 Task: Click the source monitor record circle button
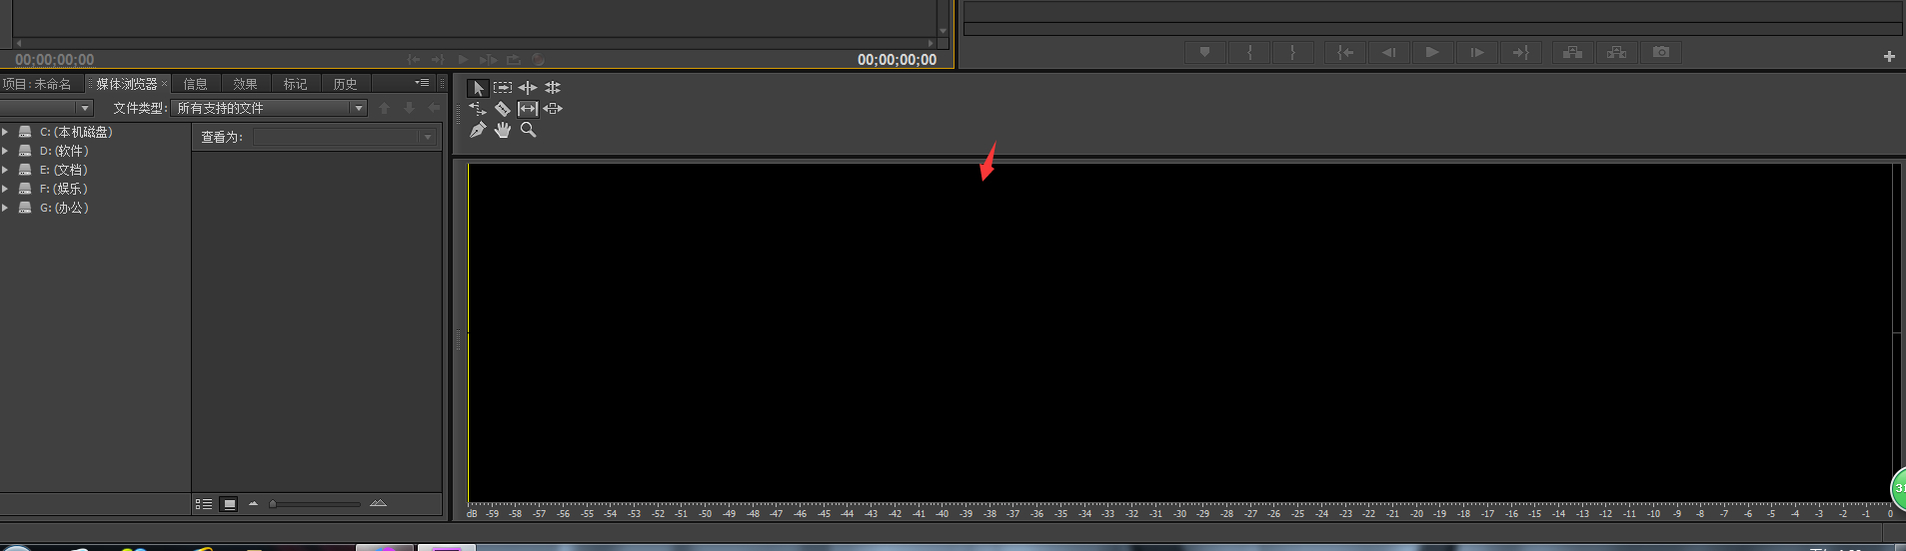click(x=538, y=60)
